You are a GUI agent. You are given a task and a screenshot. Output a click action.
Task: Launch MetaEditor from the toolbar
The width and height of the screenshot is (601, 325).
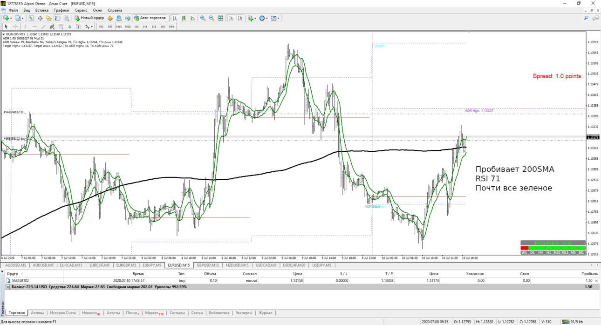coord(110,18)
